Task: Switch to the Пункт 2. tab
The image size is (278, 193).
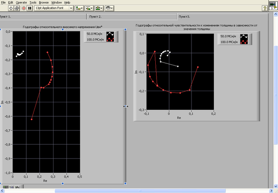Action: click(x=132, y=17)
